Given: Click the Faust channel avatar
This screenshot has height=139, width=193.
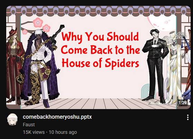Looking at the screenshot, I should [x=12, y=119].
